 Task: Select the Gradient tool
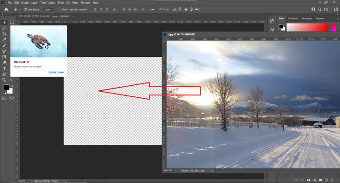coord(4,57)
